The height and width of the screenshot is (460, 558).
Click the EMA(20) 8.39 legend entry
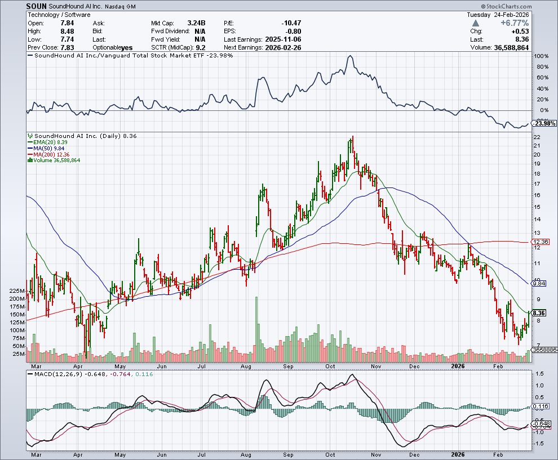[x=48, y=142]
